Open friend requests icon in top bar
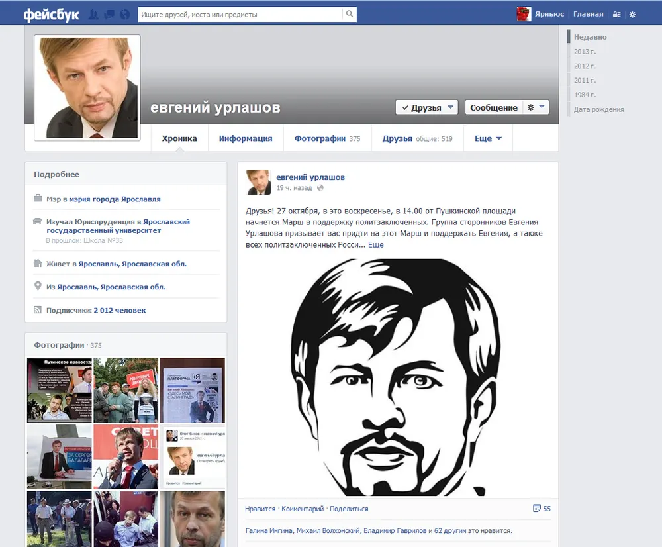Image resolution: width=662 pixels, height=547 pixels. point(94,15)
